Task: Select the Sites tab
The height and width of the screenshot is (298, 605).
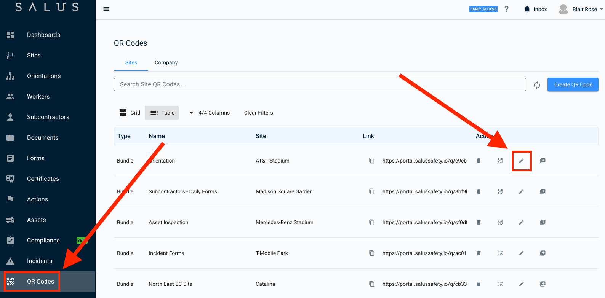Action: (x=131, y=62)
